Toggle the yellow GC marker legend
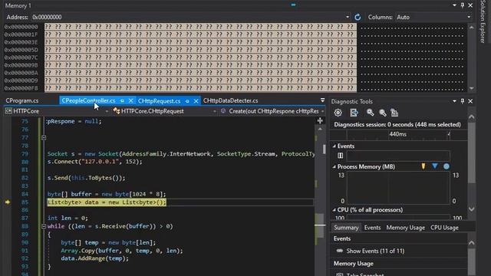The image size is (491, 276). pos(423,166)
